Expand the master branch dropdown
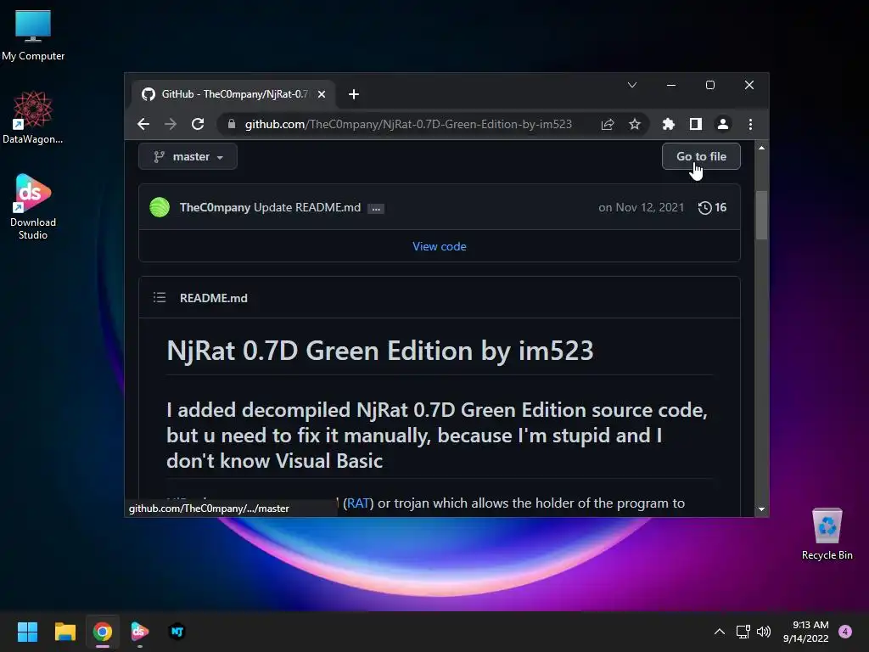The height and width of the screenshot is (652, 869). click(x=188, y=157)
